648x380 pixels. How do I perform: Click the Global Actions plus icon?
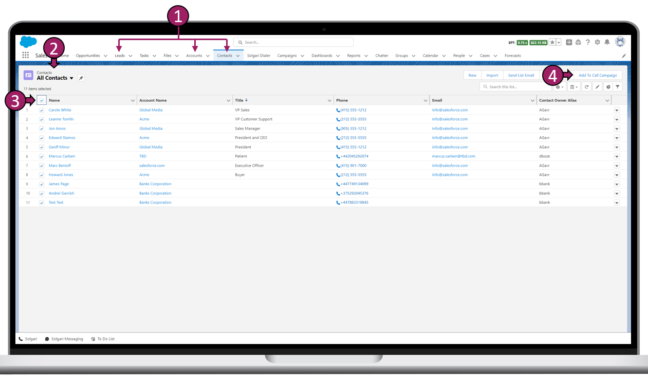pos(568,42)
